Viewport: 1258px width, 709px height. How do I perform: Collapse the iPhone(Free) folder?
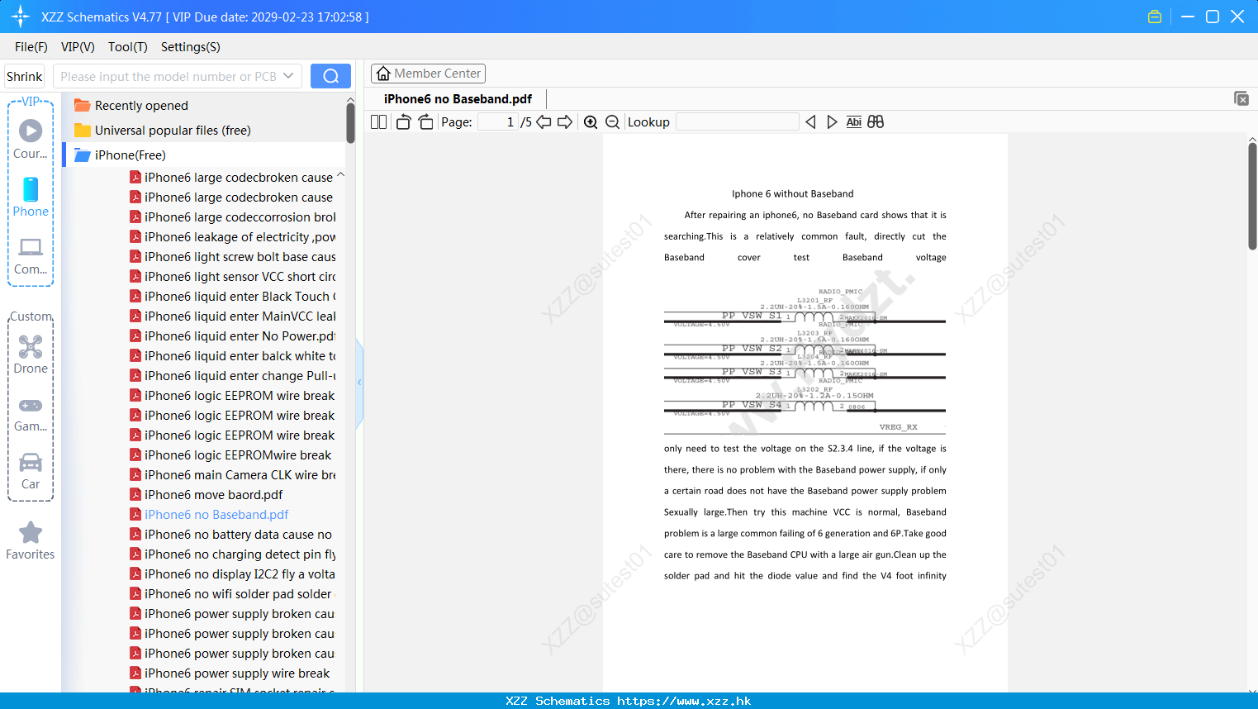120,155
